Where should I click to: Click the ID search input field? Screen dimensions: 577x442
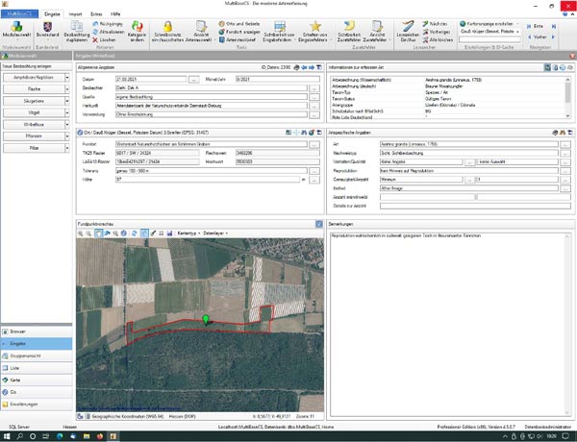click(489, 39)
